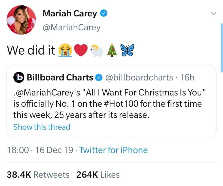Screen dimensions: 223x186
Task: Open the @MariahCarey handle
Action: point(72,27)
